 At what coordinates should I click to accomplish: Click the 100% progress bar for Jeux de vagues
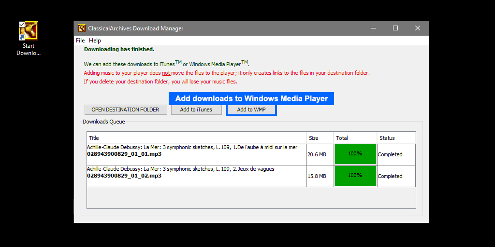[x=355, y=176]
